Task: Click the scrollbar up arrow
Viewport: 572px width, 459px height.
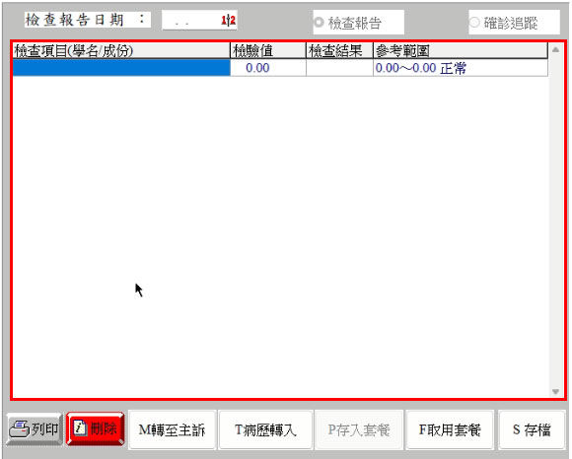Action: (555, 50)
